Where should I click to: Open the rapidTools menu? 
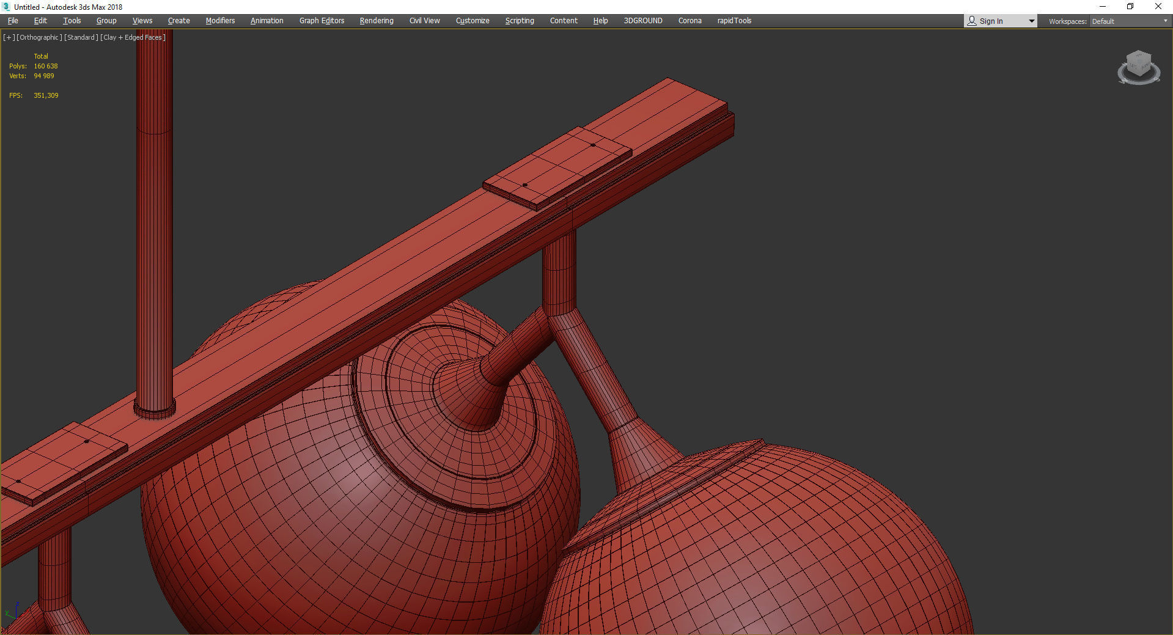click(734, 21)
